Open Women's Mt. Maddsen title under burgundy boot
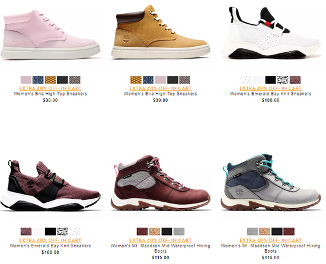Image resolution: width=326 pixels, height=264 pixels. click(160, 249)
